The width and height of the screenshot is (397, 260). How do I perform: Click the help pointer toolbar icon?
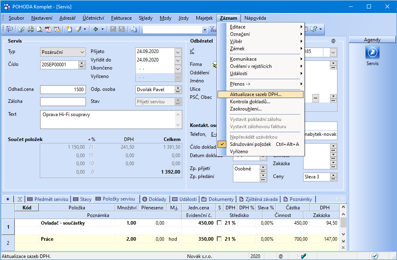point(314,29)
